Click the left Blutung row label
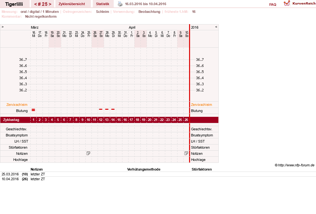316x214 pixels. pyautogui.click(x=22, y=111)
